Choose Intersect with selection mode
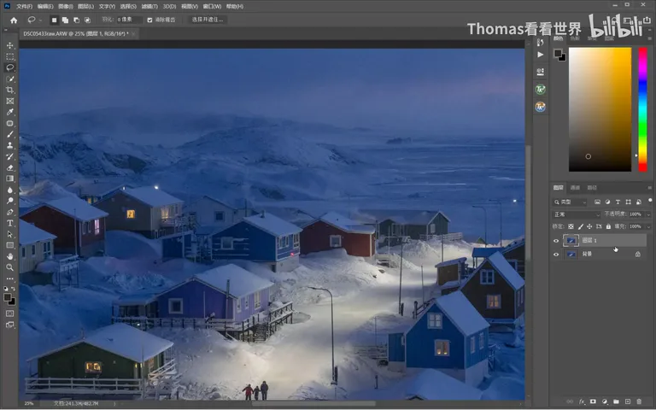This screenshot has height=410, width=656. click(87, 20)
